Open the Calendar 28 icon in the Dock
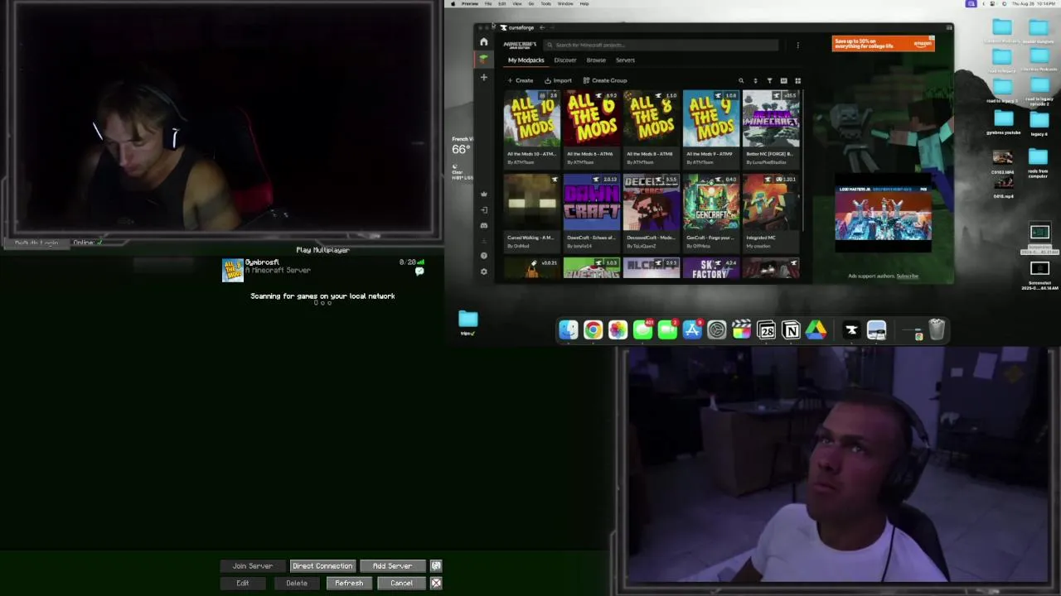Viewport: 1061px width, 596px height. [767, 330]
